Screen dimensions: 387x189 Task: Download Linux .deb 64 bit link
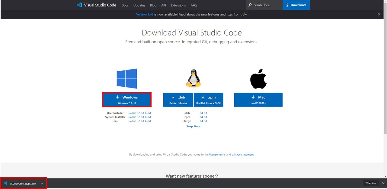[x=203, y=113]
